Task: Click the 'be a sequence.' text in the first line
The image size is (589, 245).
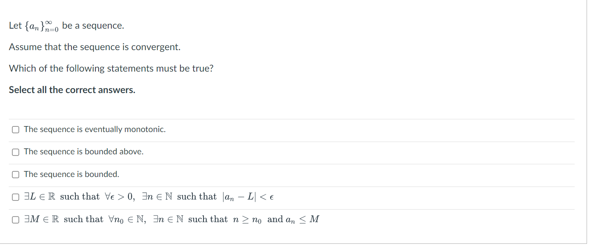Action: coord(93,26)
